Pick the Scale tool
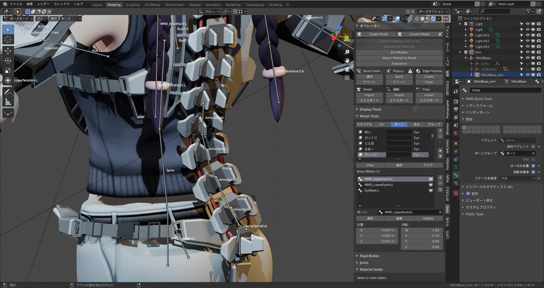 [8, 70]
